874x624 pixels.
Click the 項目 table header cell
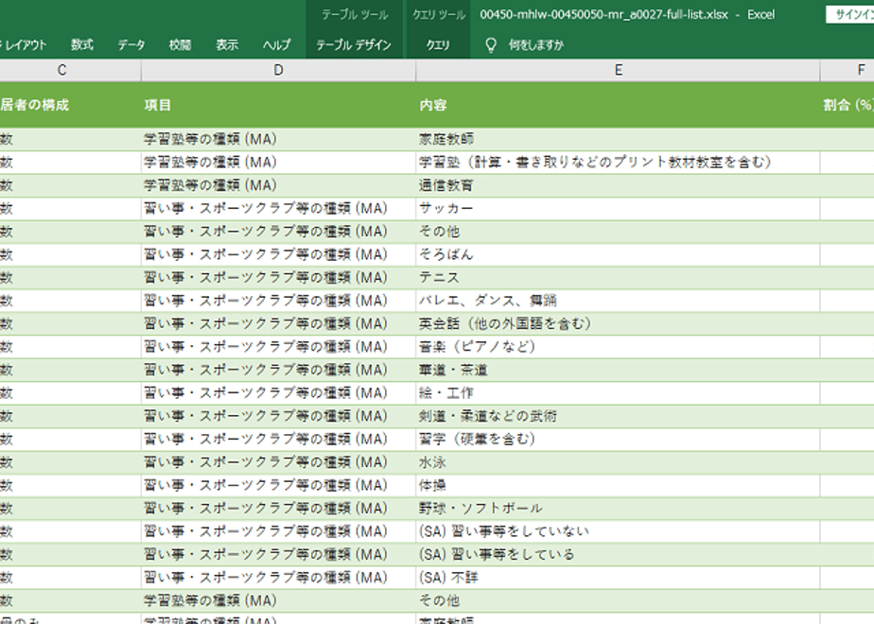pos(278,105)
